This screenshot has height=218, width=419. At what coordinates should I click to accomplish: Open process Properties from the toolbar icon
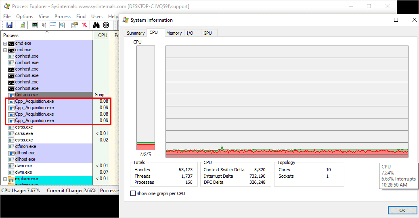point(75,25)
